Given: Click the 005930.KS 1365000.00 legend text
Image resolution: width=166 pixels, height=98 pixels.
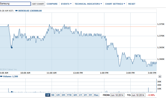Looking at the screenshot, I should [x=30, y=11].
